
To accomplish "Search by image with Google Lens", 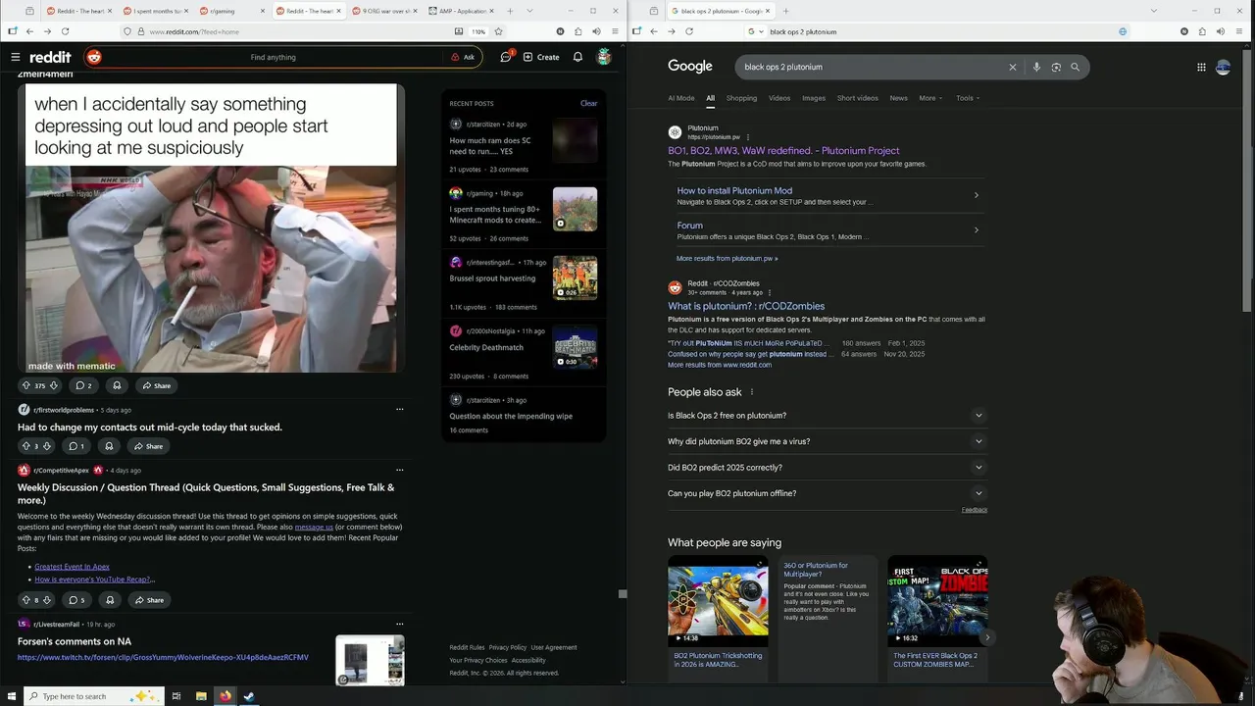I will [x=1056, y=67].
